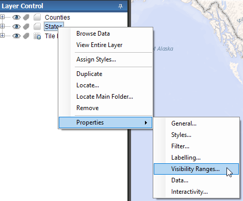The height and width of the screenshot is (201, 243).
Task: Expand the States layer tree node
Action: pyautogui.click(x=2, y=26)
